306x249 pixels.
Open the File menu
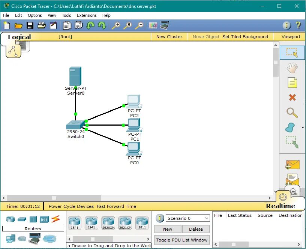point(6,15)
